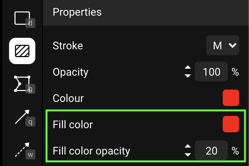Open the Colour red swatch
The width and height of the screenshot is (249, 166).
(x=231, y=98)
